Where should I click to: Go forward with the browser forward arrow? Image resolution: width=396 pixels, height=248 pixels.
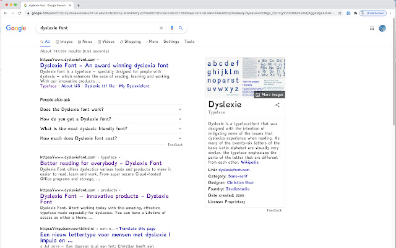(x=12, y=13)
